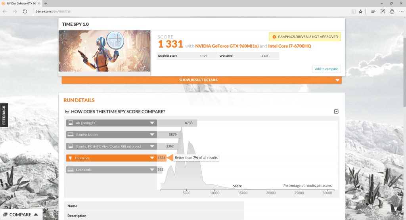The image size is (406, 220).
Task: Select the NVIDIA GeForce GTX browser tab
Action: (21, 3)
